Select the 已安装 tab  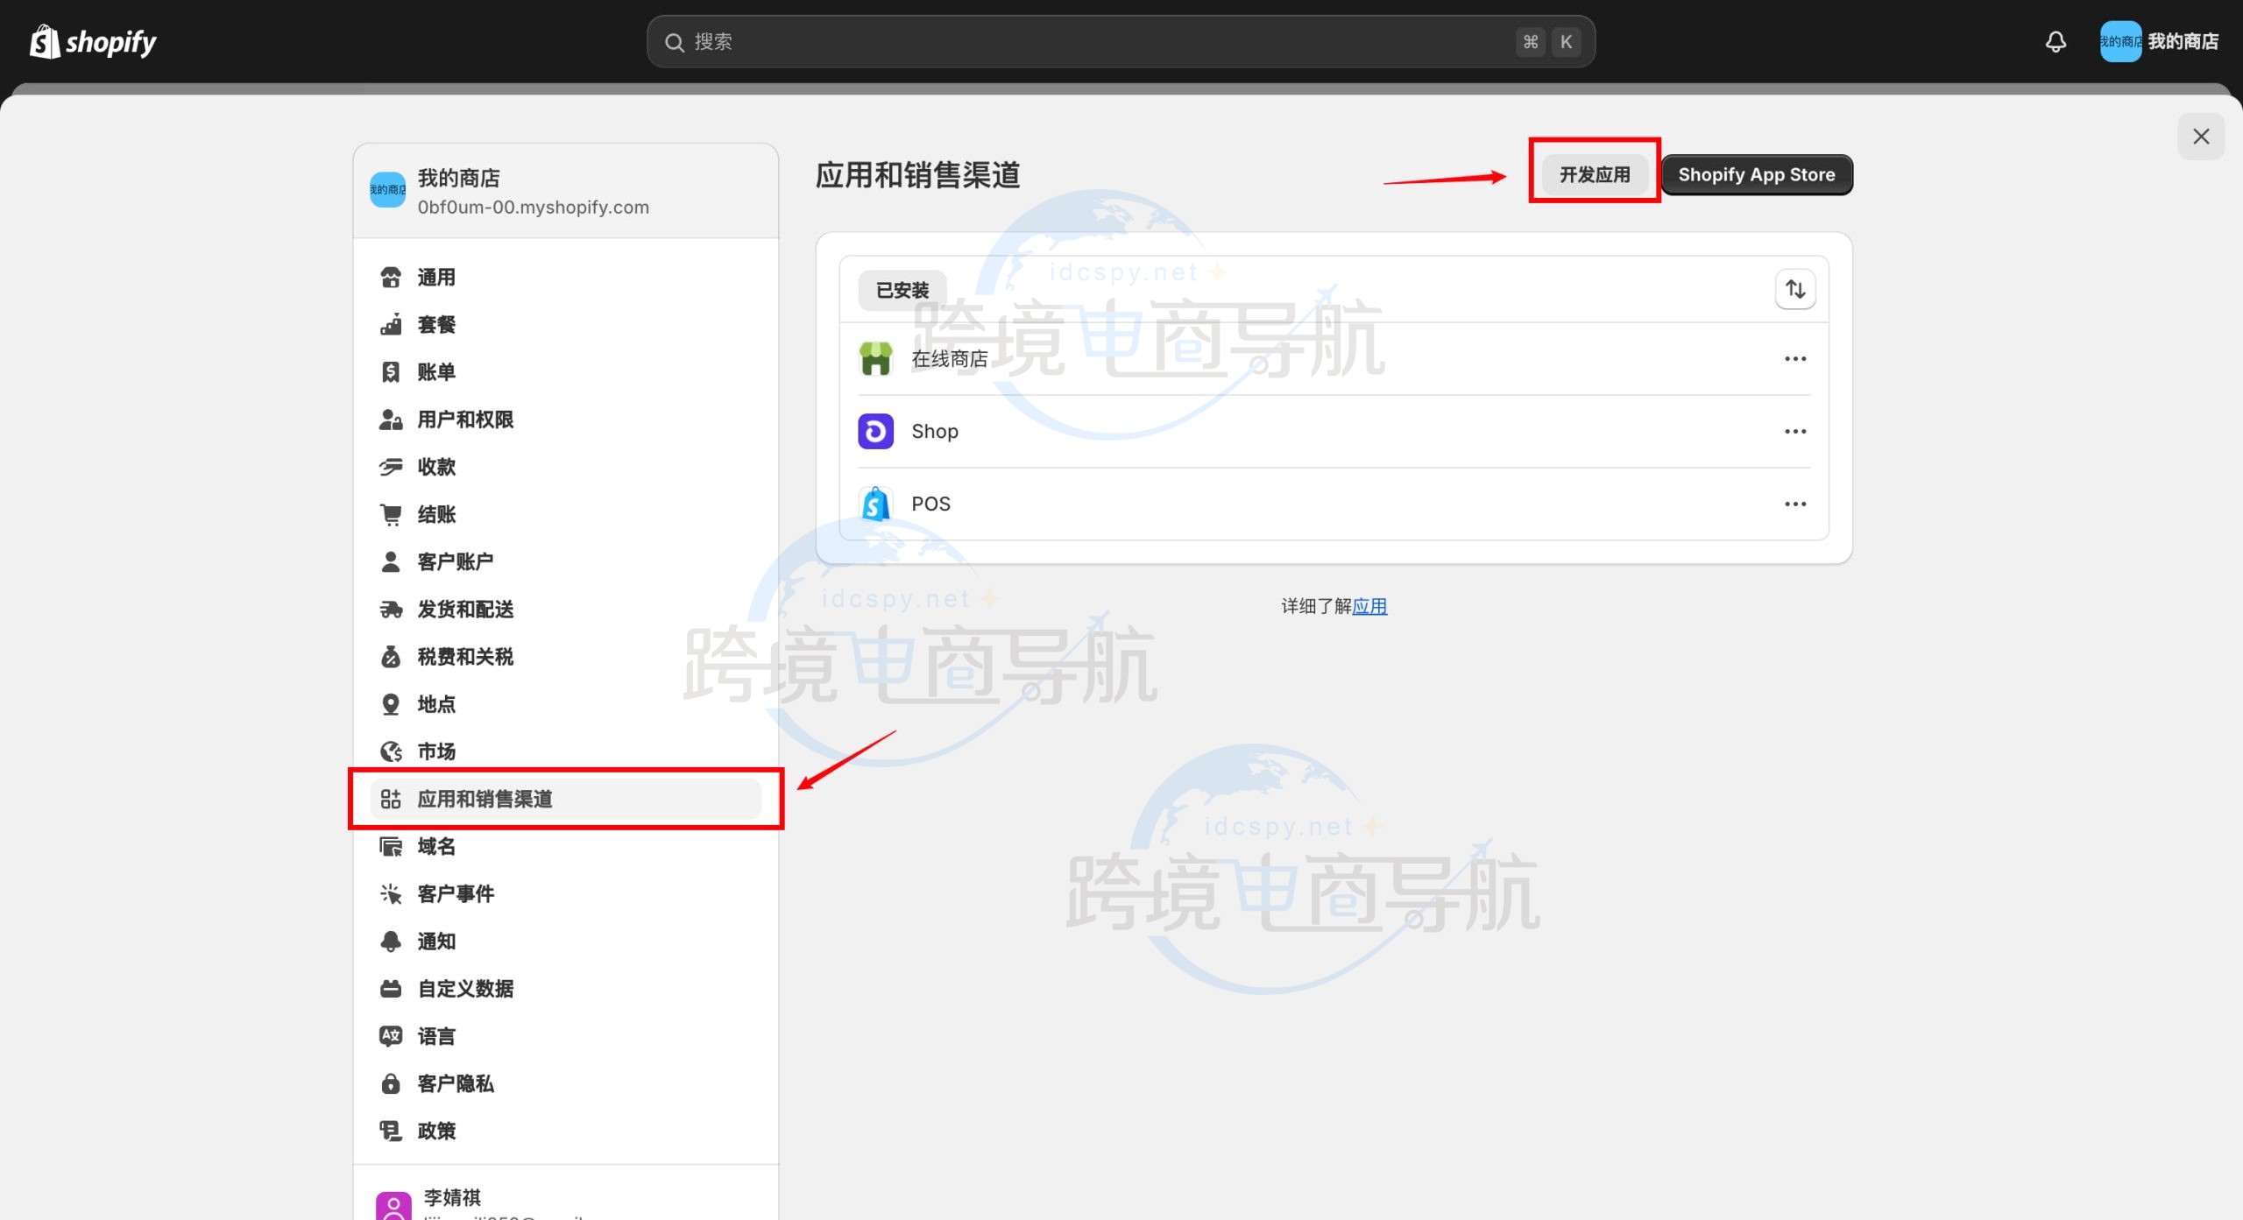click(x=902, y=290)
